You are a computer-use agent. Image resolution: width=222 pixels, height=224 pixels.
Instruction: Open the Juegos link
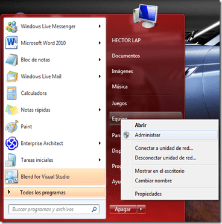(x=119, y=103)
